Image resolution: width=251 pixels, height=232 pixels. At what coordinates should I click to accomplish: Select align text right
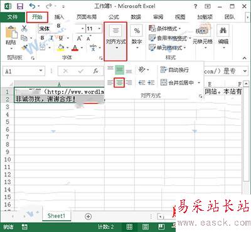point(129,83)
